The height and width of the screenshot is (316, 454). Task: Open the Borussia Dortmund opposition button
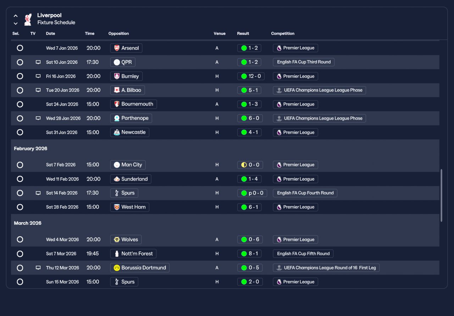click(x=140, y=268)
